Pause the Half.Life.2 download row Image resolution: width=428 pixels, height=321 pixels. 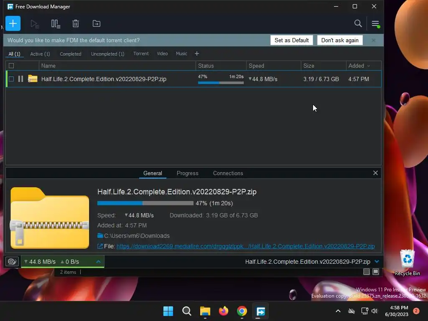[x=20, y=79]
